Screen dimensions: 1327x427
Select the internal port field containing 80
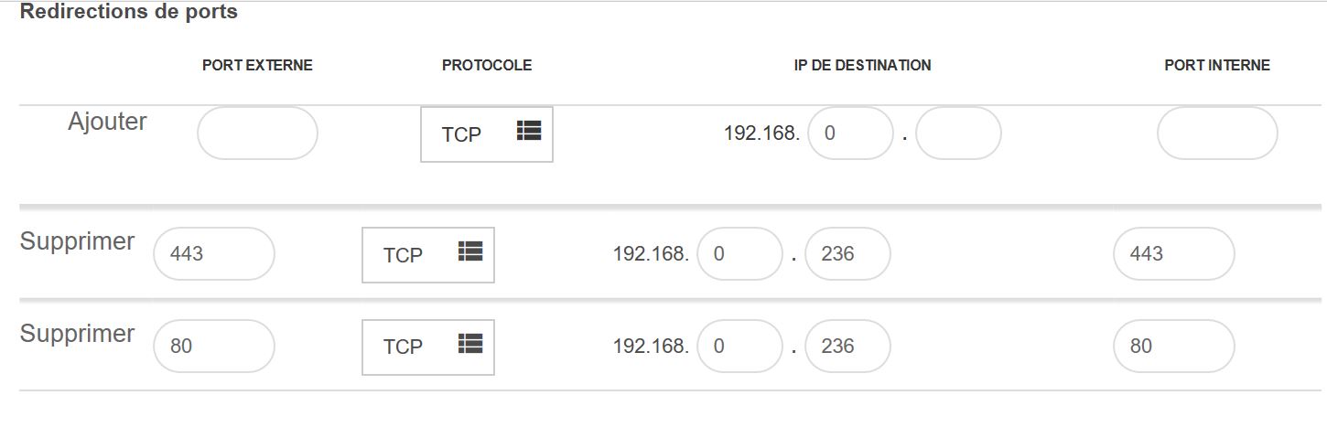click(1174, 346)
